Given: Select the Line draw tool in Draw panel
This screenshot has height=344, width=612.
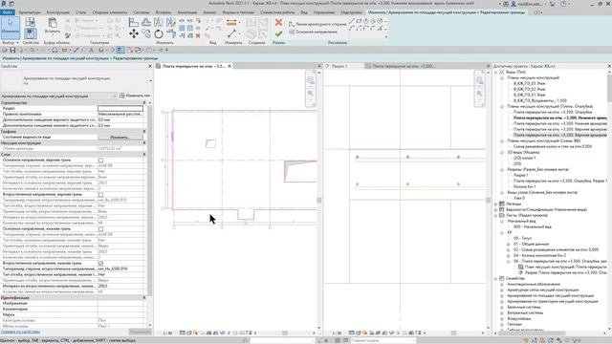Looking at the screenshot, I should pos(352,21).
